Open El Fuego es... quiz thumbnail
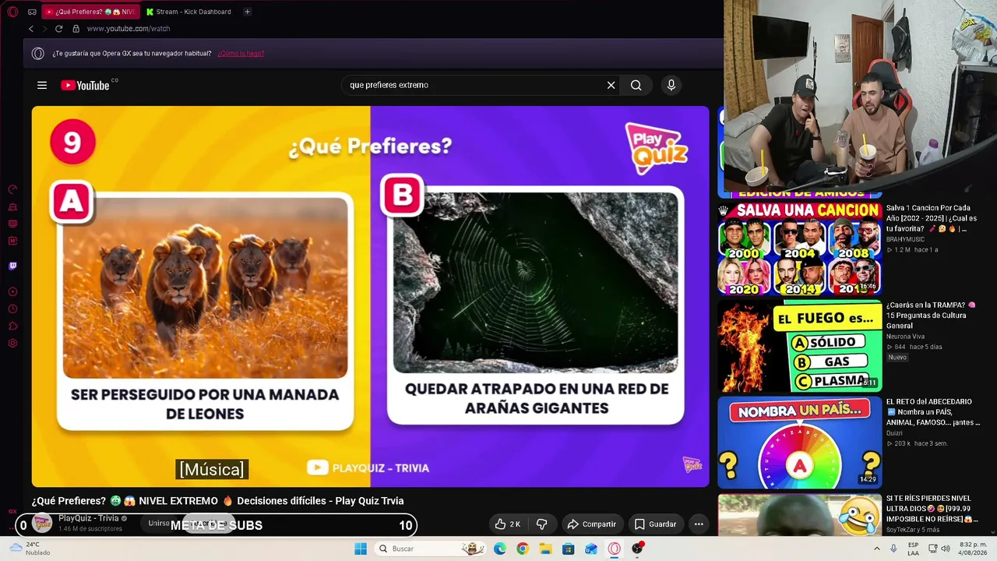Viewport: 997px width, 561px height. [x=799, y=347]
